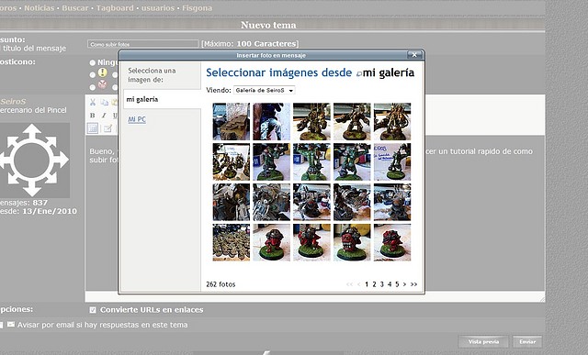Click the Asunto subject input field
The image size is (588, 355).
click(143, 44)
